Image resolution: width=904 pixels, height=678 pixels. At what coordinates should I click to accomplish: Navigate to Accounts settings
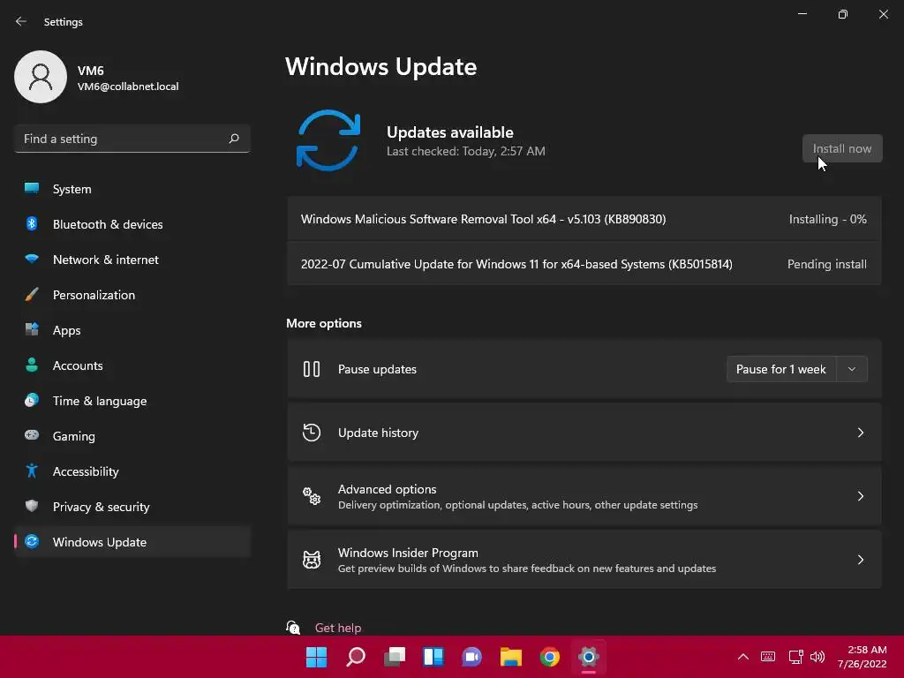tap(132, 365)
